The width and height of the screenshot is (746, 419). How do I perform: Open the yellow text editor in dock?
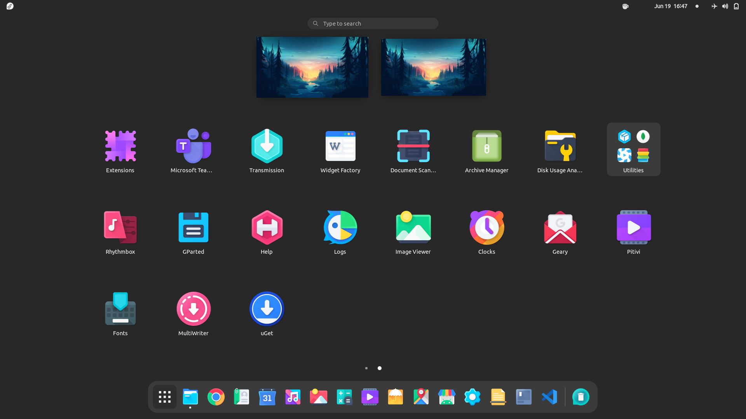pos(498,397)
